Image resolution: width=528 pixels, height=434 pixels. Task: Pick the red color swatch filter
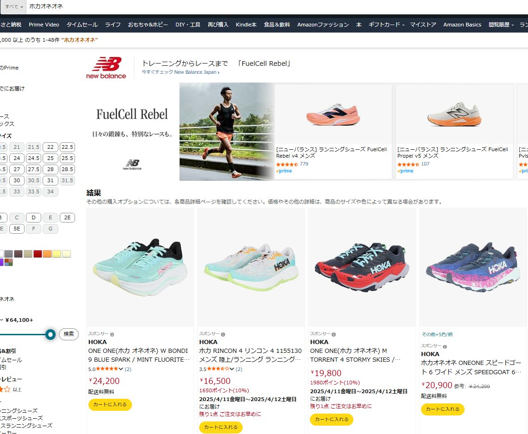pos(38,254)
